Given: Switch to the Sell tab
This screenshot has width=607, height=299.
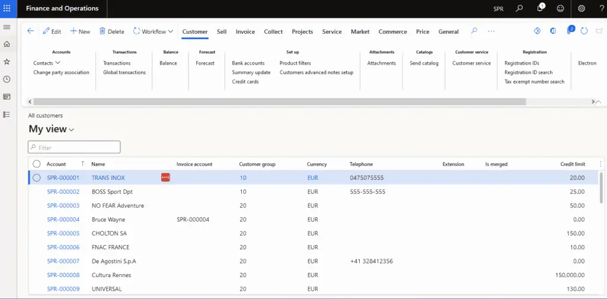Looking at the screenshot, I should [x=222, y=32].
